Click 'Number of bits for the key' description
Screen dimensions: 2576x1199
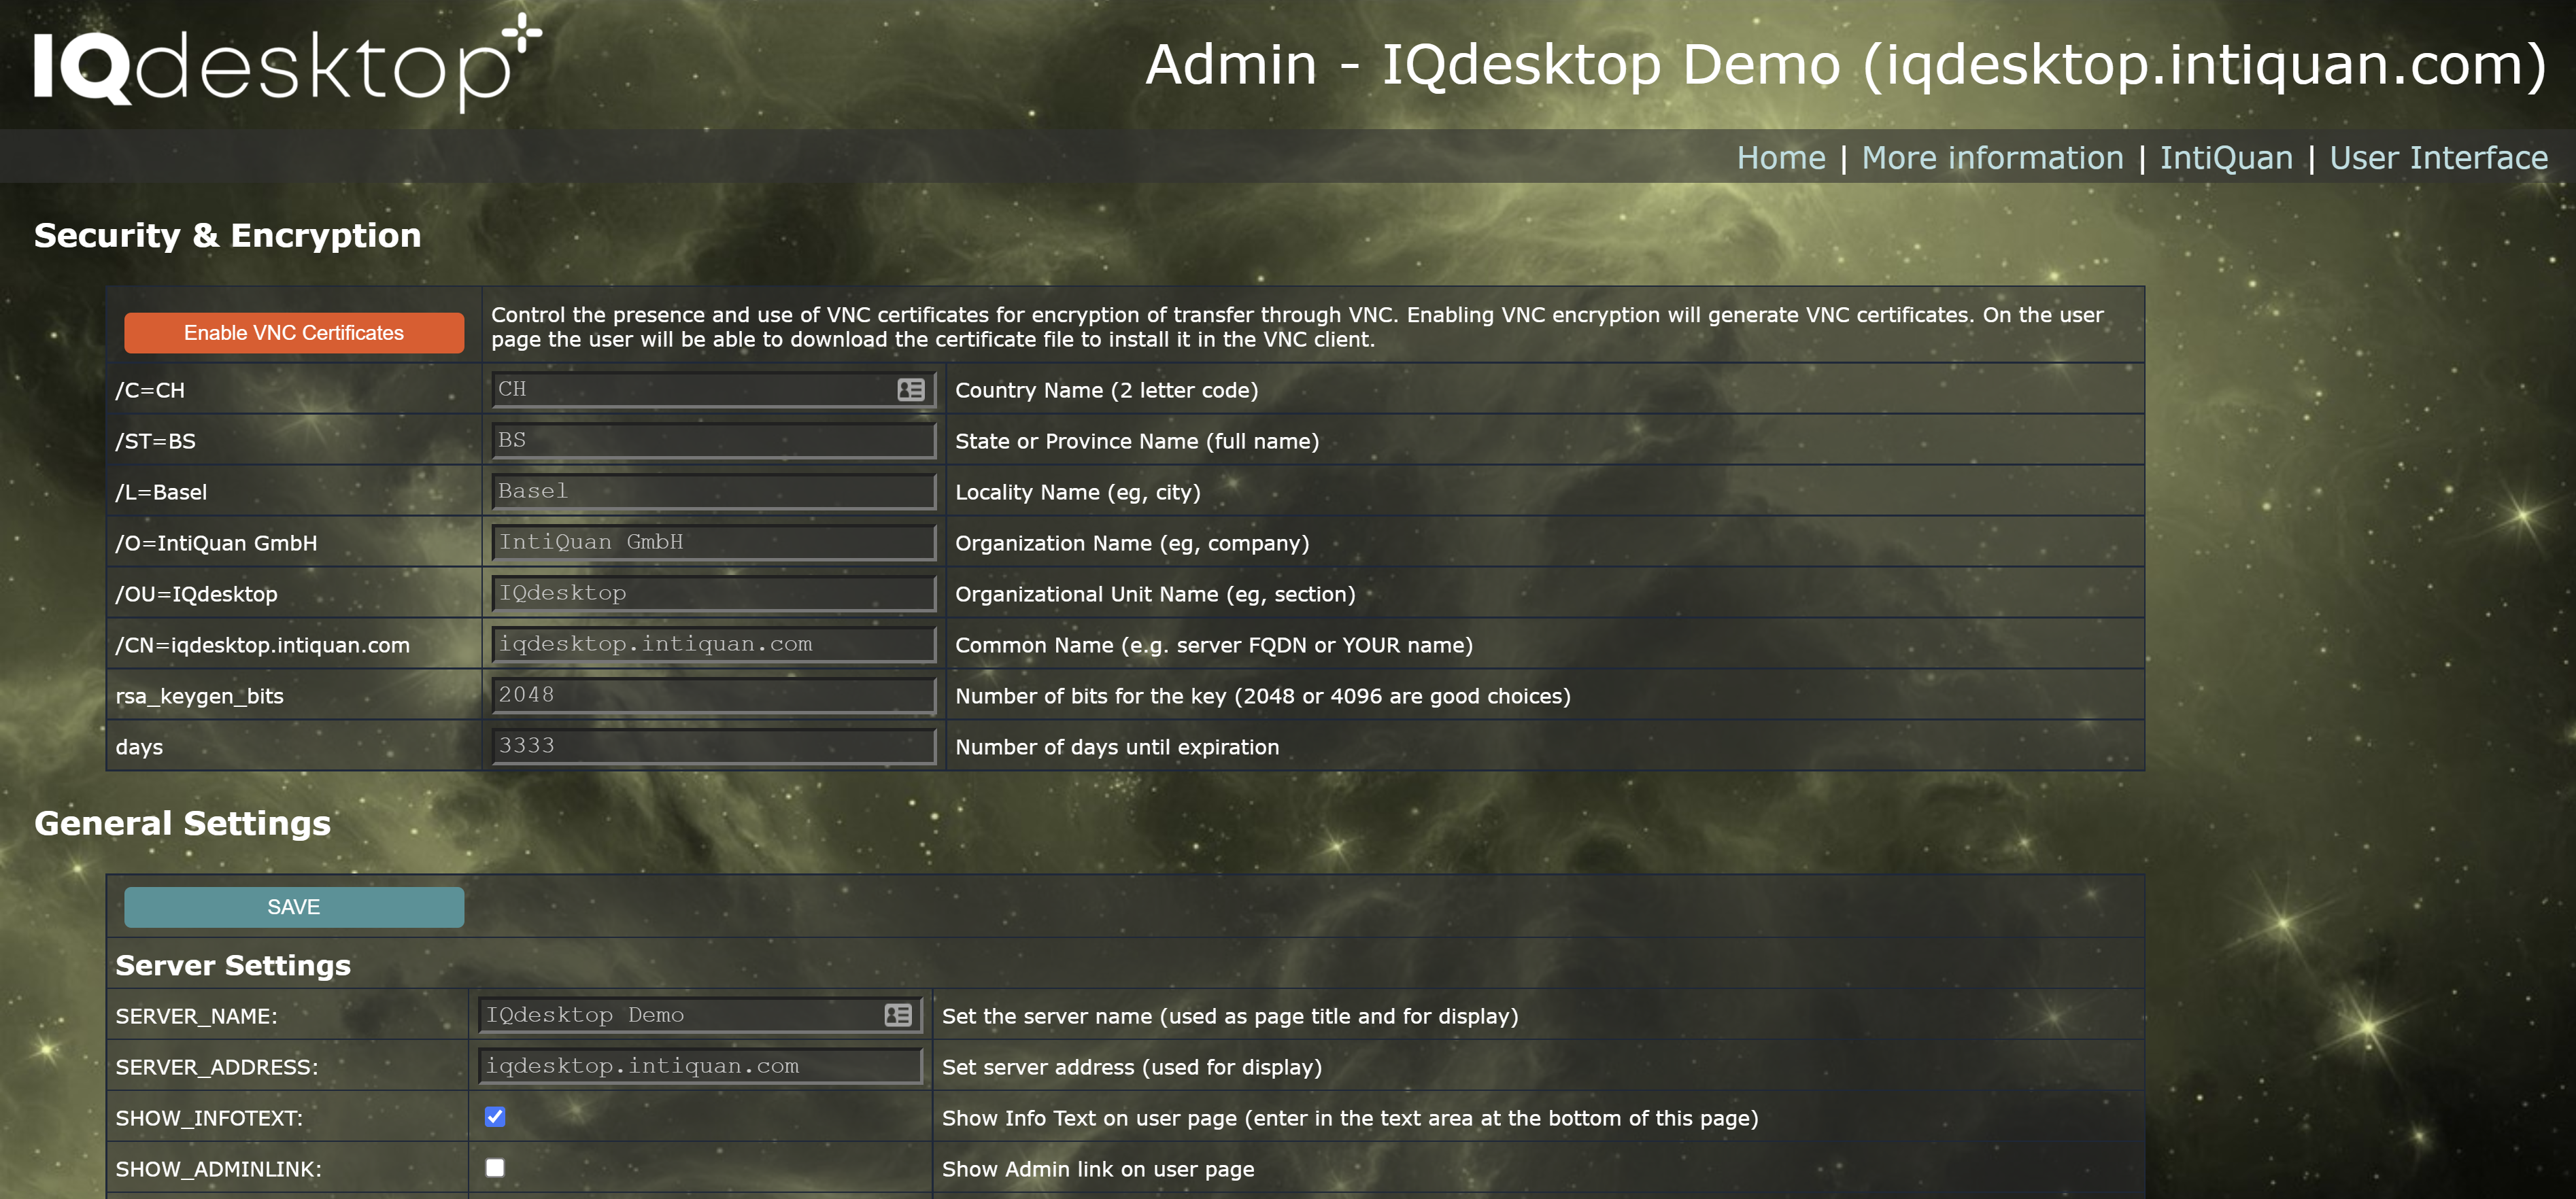(x=1263, y=697)
